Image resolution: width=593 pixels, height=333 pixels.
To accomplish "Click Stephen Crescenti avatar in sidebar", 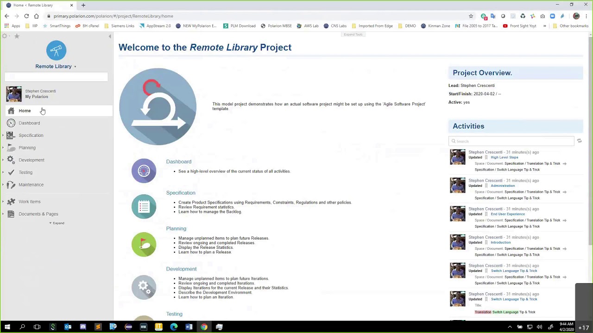I will click(14, 94).
